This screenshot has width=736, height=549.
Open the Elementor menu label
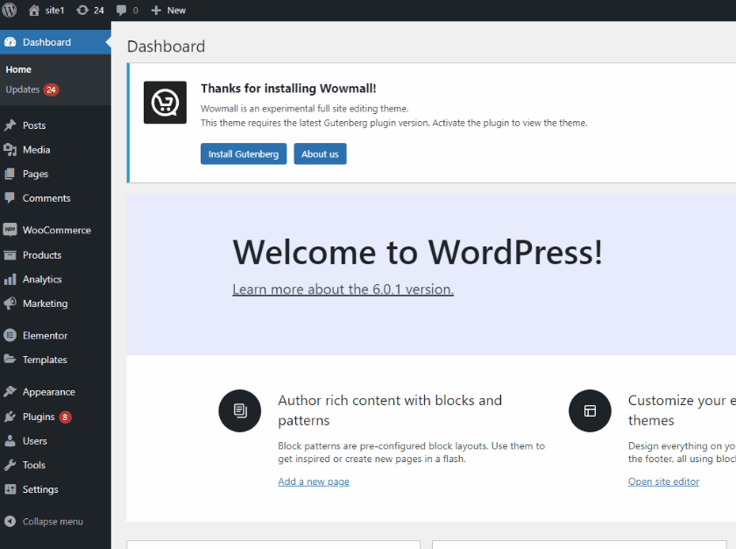pyautogui.click(x=45, y=336)
